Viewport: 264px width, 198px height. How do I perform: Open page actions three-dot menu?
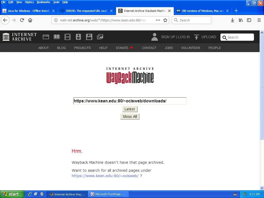coord(158,20)
